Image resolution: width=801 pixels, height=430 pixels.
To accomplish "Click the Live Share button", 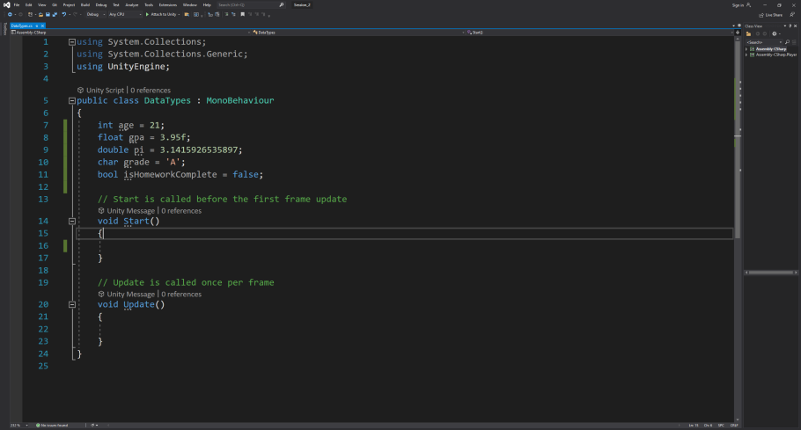I will 771,15.
